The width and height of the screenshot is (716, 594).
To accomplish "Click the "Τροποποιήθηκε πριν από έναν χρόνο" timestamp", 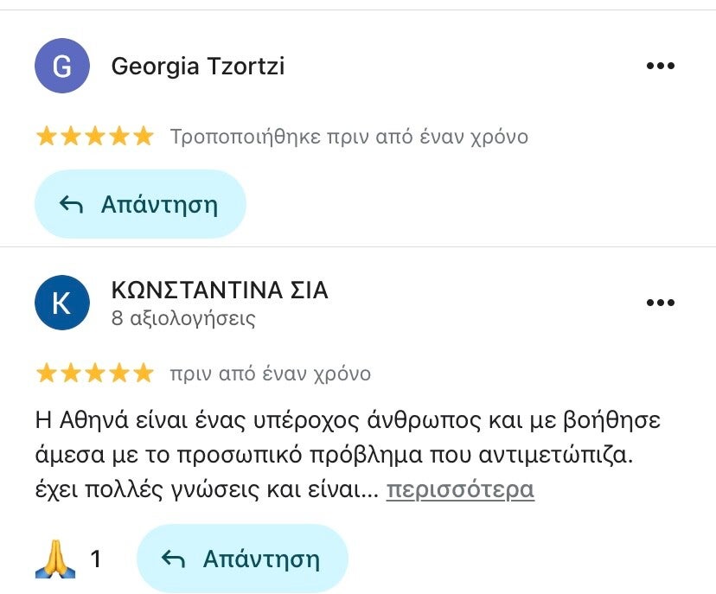I will (x=348, y=137).
